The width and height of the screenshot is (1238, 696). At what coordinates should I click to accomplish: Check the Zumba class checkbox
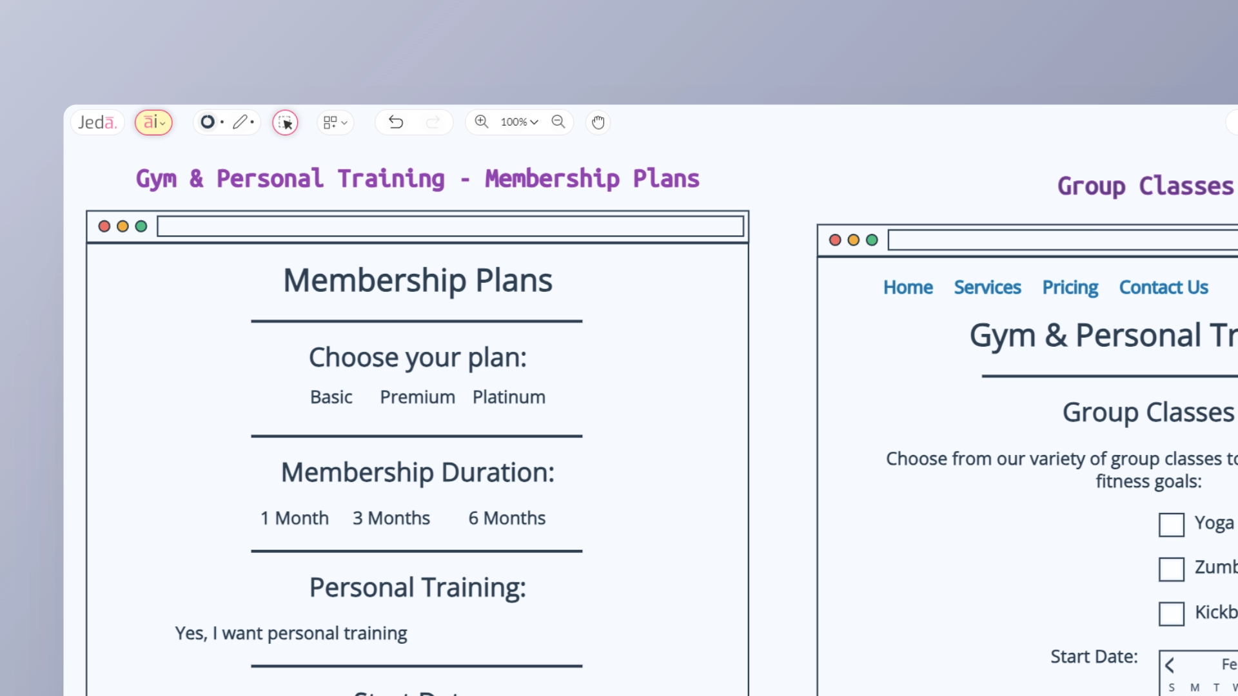click(x=1171, y=569)
